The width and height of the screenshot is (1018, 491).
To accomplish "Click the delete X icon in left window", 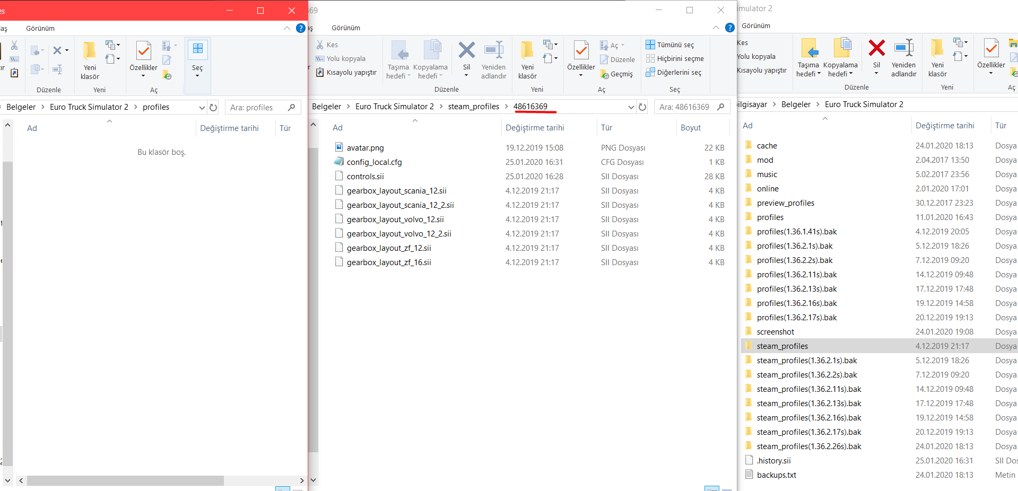I will click(x=57, y=50).
